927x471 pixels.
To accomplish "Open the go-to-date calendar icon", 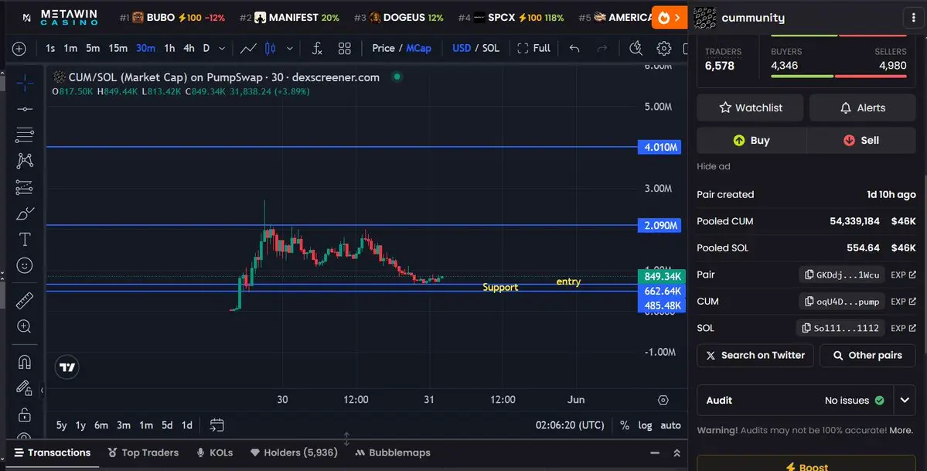I will tap(217, 425).
